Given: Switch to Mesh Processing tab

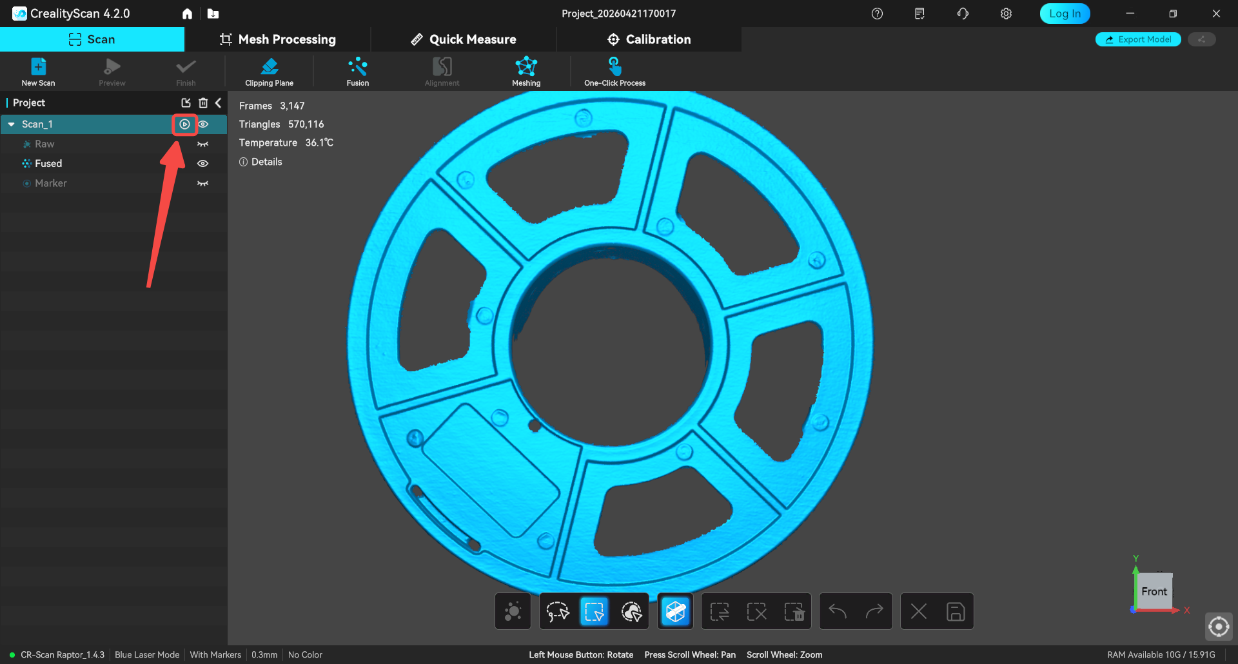Looking at the screenshot, I should (278, 39).
